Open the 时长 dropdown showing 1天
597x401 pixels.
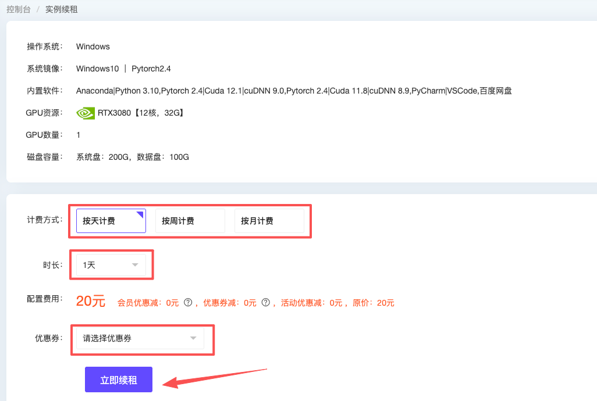(x=111, y=265)
